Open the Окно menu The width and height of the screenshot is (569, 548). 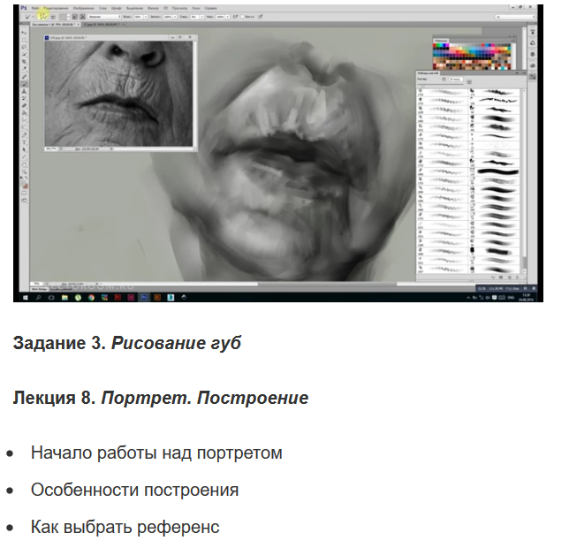[x=195, y=8]
